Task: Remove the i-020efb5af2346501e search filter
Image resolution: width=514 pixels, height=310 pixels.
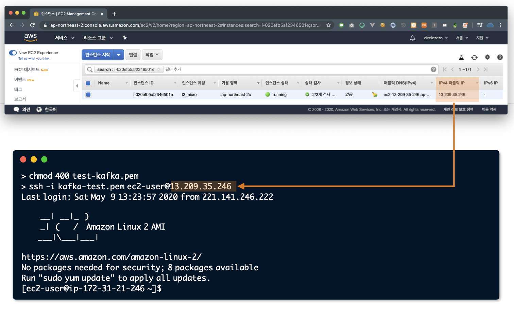Action: (158, 70)
